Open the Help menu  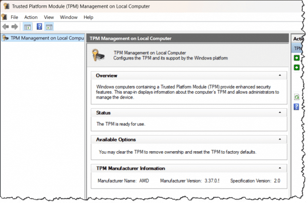(88, 17)
